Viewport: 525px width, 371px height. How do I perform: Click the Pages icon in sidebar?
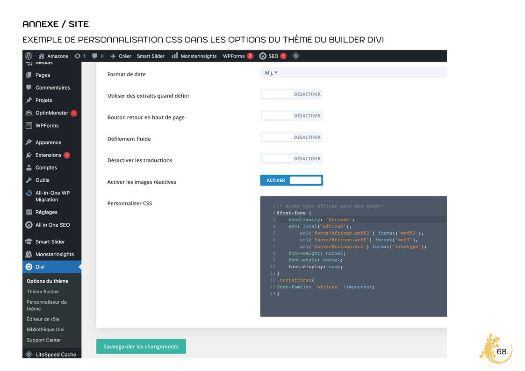click(x=29, y=75)
